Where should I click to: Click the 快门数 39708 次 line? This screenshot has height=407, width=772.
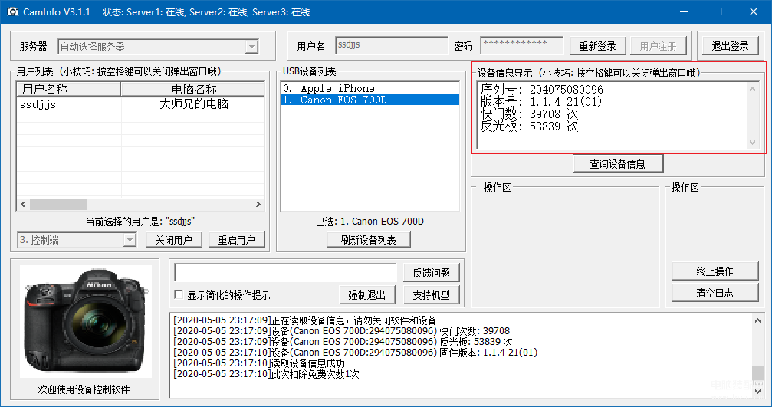point(529,114)
